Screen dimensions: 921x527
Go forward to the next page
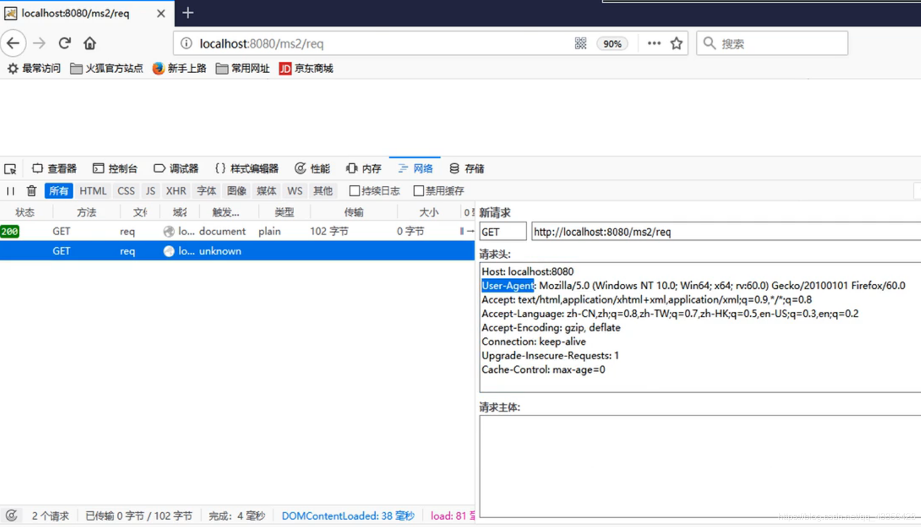click(39, 43)
